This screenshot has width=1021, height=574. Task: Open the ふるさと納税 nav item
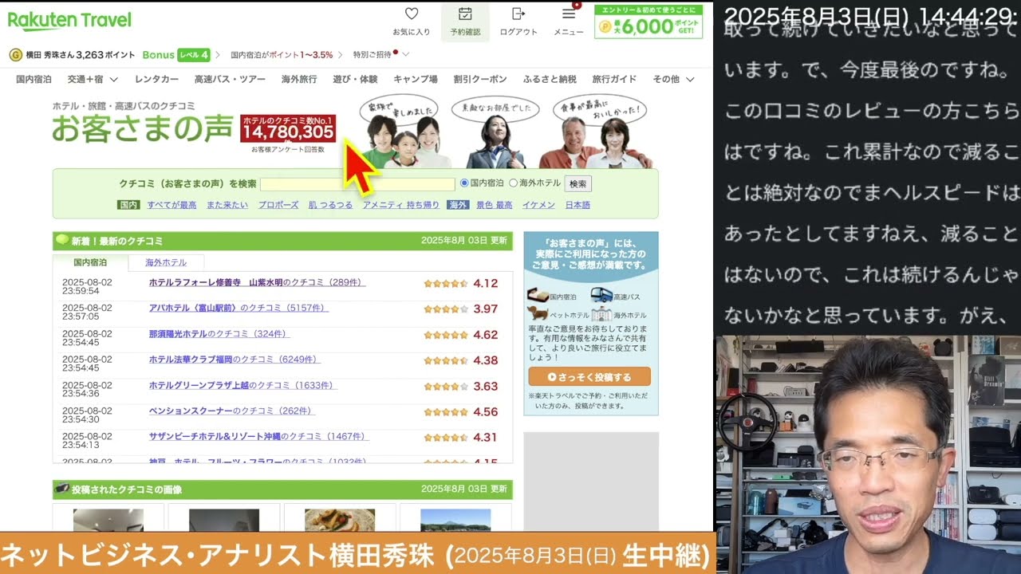point(550,79)
